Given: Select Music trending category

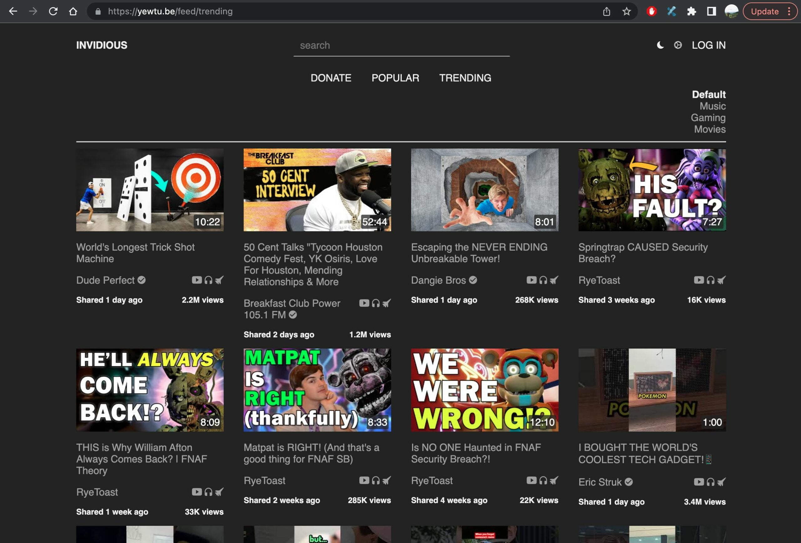Looking at the screenshot, I should (712, 106).
